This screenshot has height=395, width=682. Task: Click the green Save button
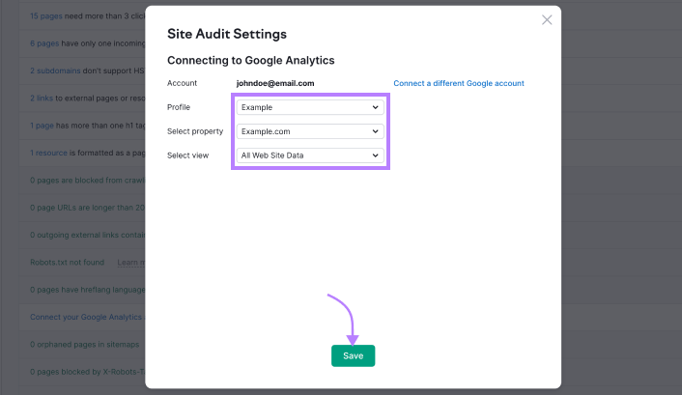pyautogui.click(x=353, y=355)
